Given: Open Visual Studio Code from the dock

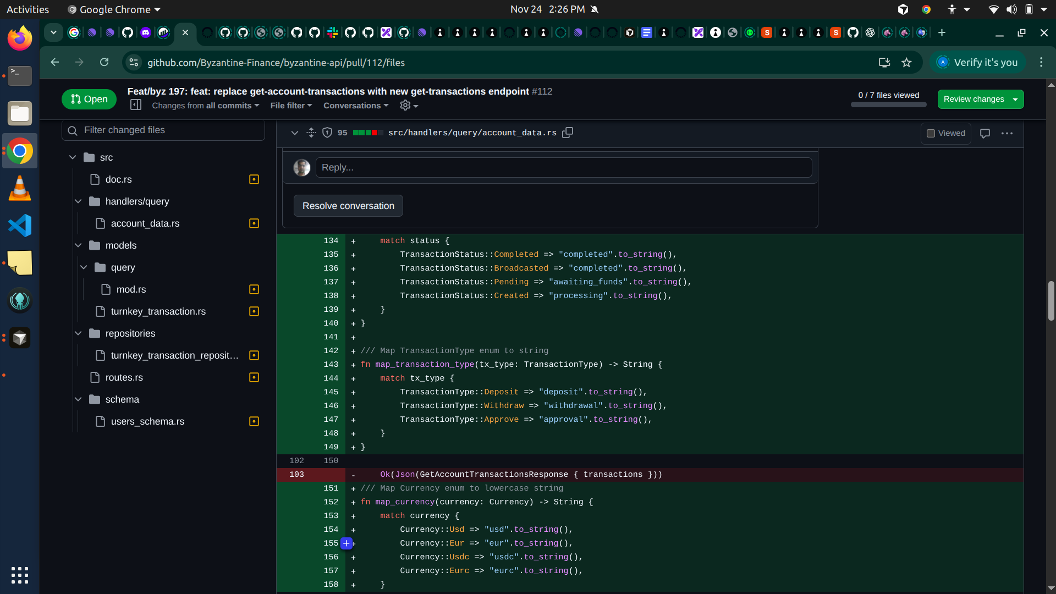Looking at the screenshot, I should point(20,226).
